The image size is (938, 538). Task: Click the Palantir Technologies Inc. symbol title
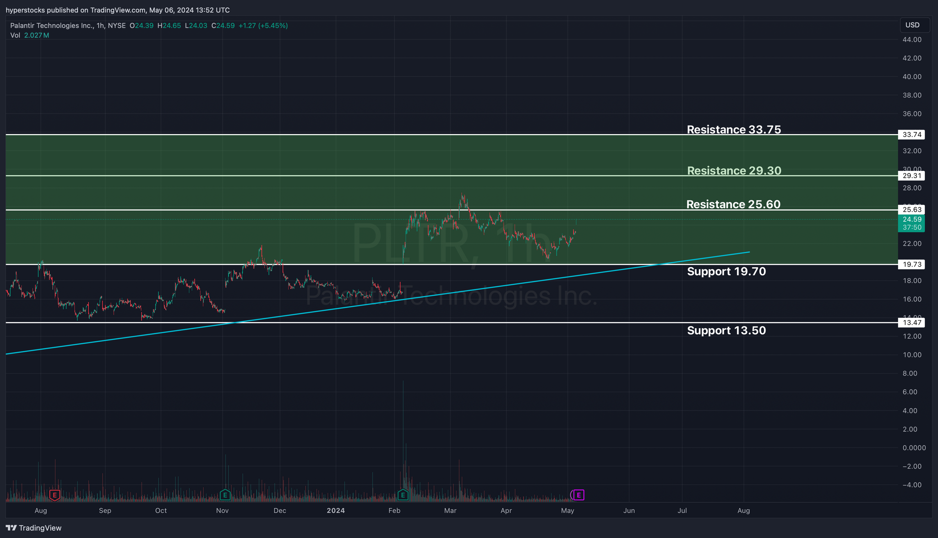pyautogui.click(x=51, y=26)
